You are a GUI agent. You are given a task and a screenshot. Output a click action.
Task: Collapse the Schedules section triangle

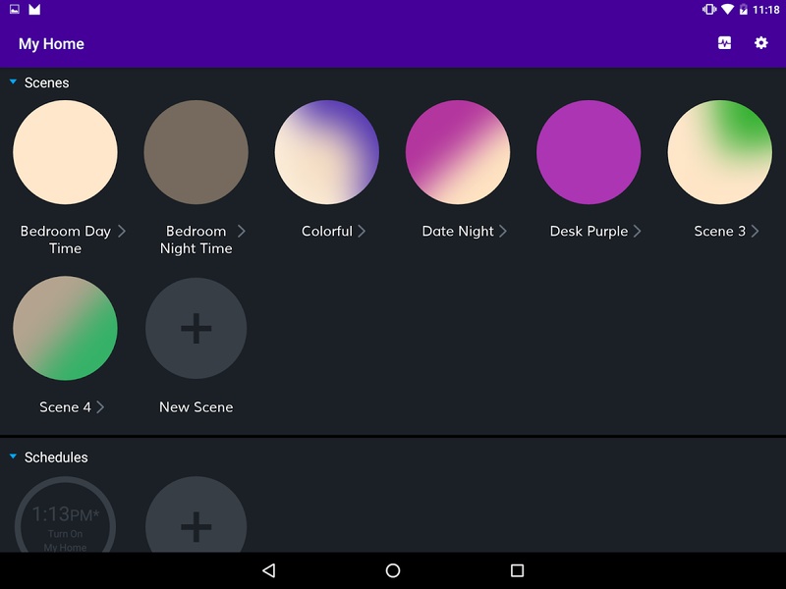pos(13,456)
